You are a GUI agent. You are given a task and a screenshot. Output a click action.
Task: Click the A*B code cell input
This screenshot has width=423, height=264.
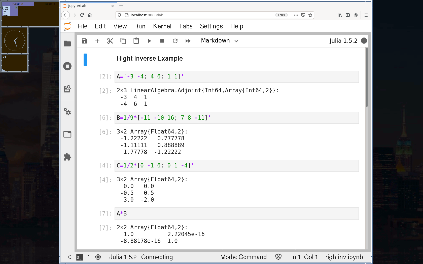pos(236,214)
